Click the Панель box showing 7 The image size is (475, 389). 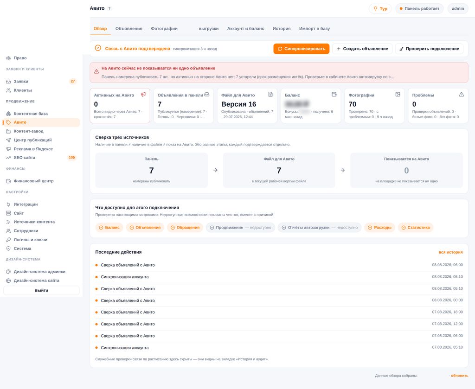pos(152,170)
